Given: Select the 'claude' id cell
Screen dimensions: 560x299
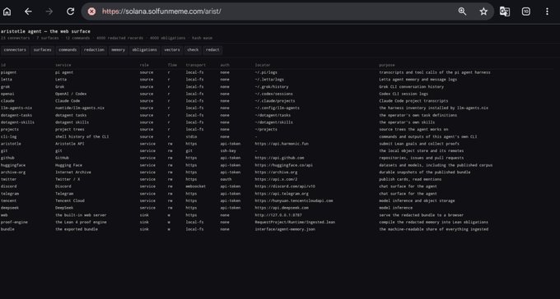Looking at the screenshot, I should click(7, 101).
